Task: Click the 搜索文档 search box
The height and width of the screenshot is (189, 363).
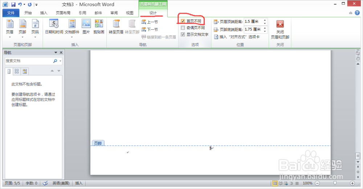Action: click(29, 61)
